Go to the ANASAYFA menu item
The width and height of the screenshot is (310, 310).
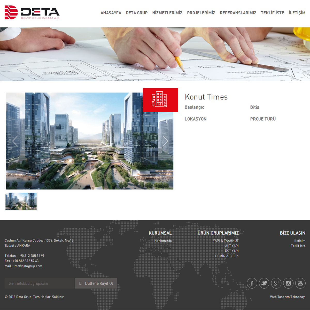pos(111,13)
